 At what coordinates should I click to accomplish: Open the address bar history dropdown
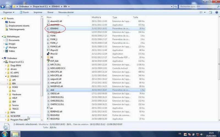coord(172,6)
